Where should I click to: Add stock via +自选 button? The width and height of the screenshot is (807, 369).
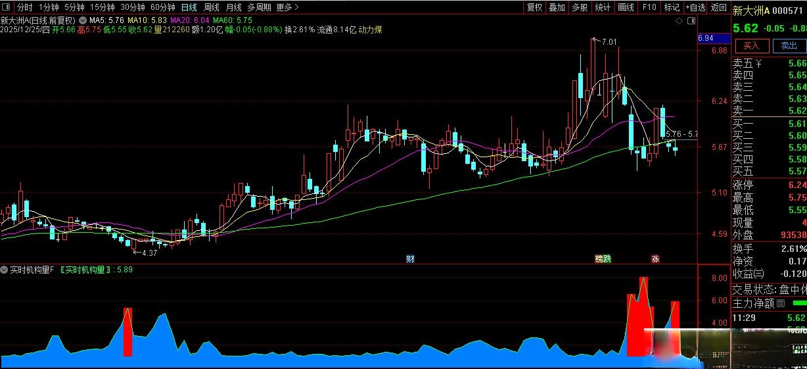tap(695, 7)
